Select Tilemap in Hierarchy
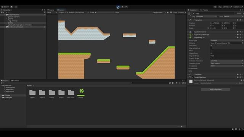The image size is (244, 137). [x=14, y=21]
